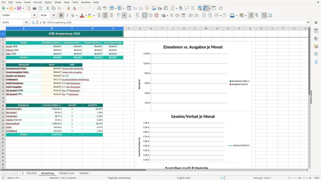The height and width of the screenshot is (180, 321).
Task: Center cell text horizontally
Action: click(x=105, y=15)
